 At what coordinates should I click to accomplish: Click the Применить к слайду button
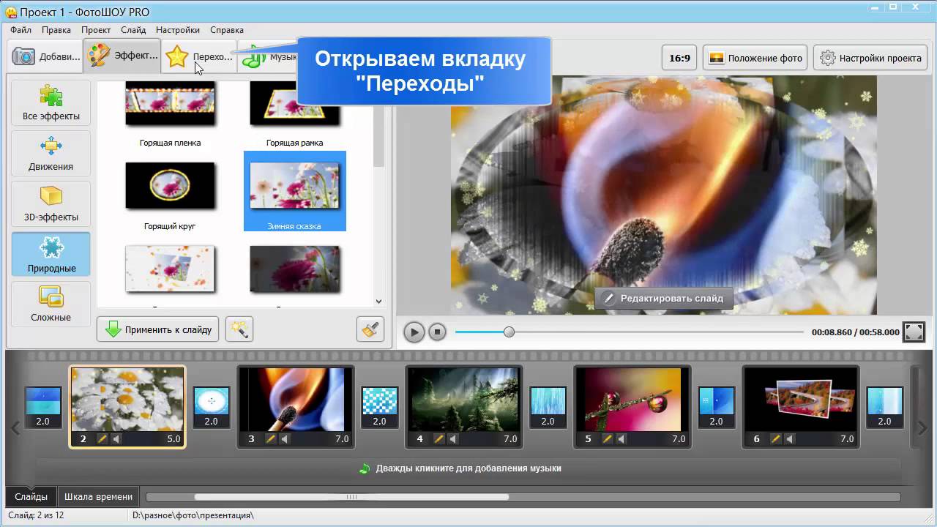[158, 329]
